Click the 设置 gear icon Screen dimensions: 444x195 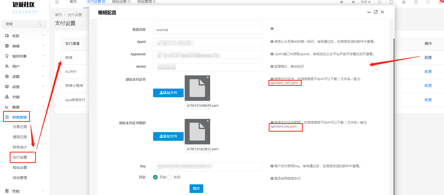[x=7, y=76]
